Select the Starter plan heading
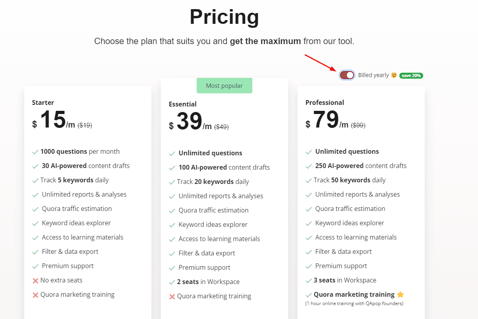Image resolution: width=478 pixels, height=319 pixels. click(43, 102)
